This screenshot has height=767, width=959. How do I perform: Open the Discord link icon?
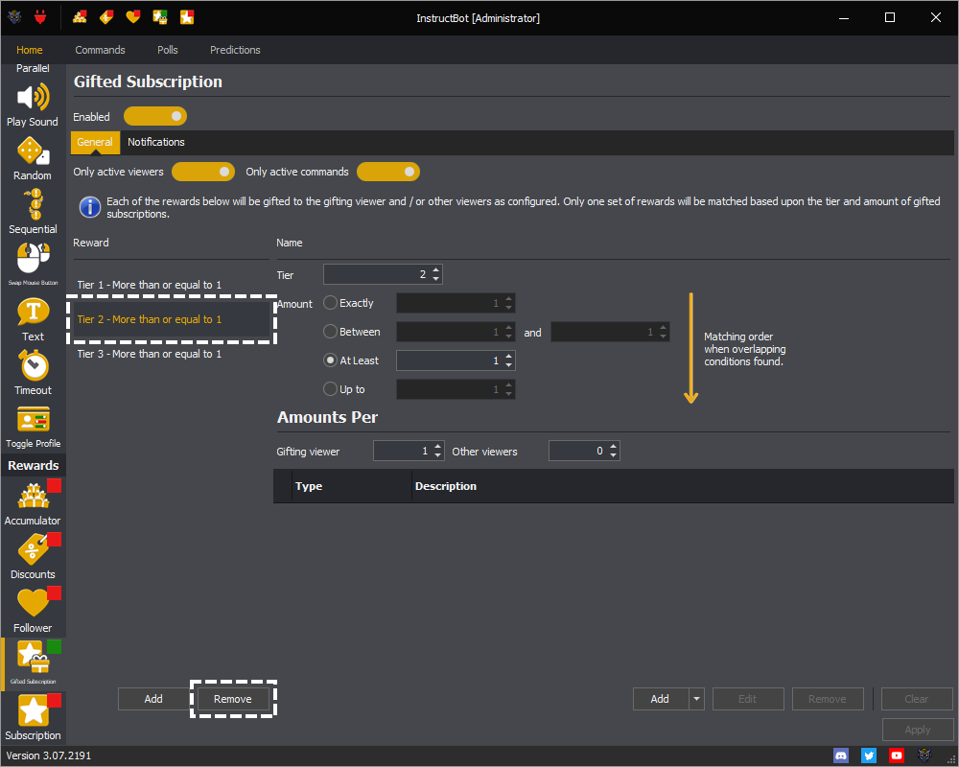pos(841,755)
